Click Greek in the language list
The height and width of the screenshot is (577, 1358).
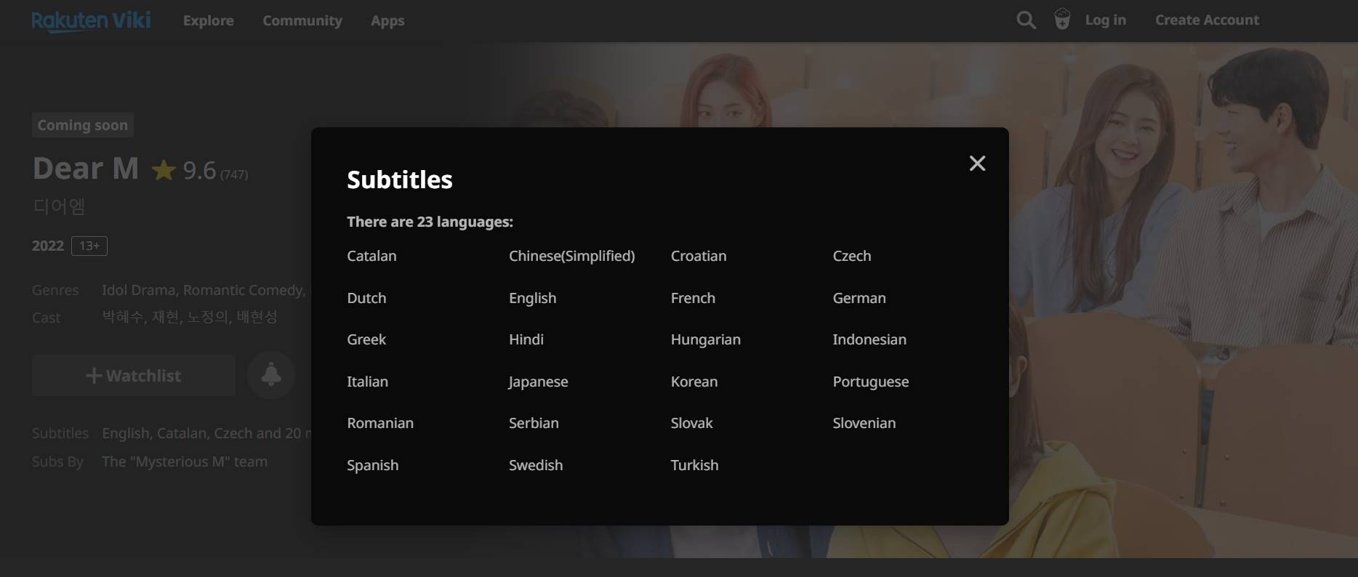tap(366, 339)
